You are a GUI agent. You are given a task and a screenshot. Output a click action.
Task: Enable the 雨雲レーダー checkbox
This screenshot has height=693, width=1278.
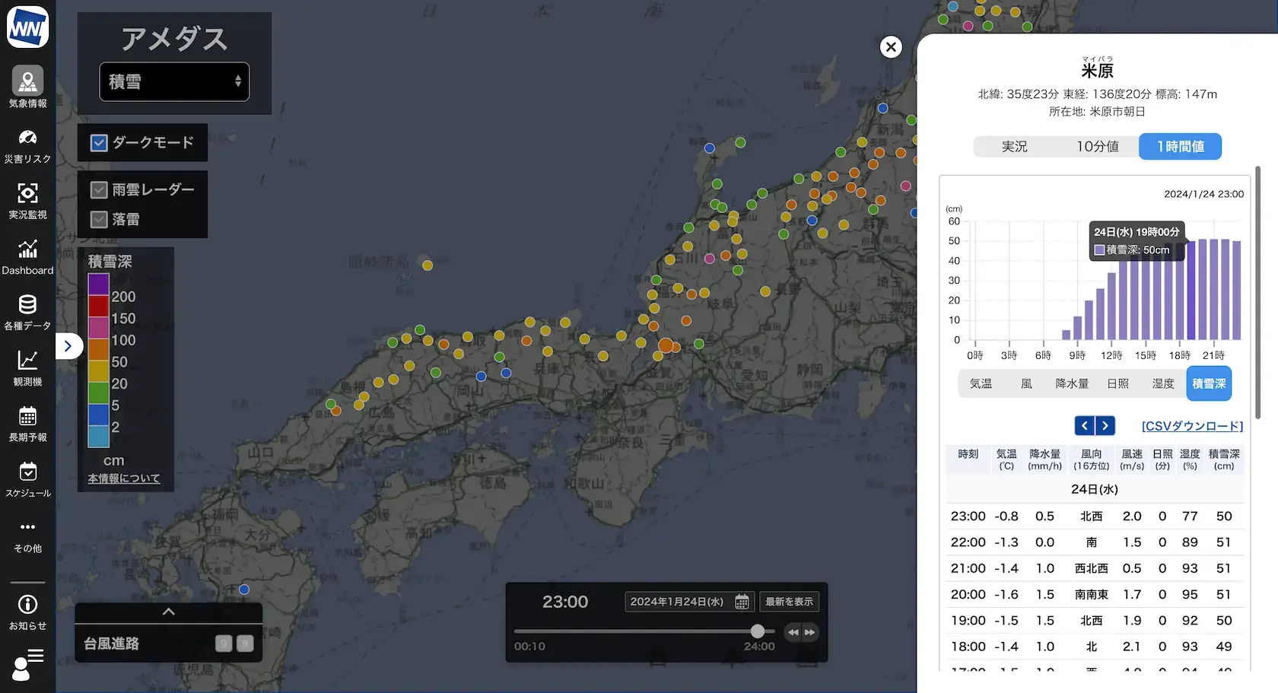[99, 189]
